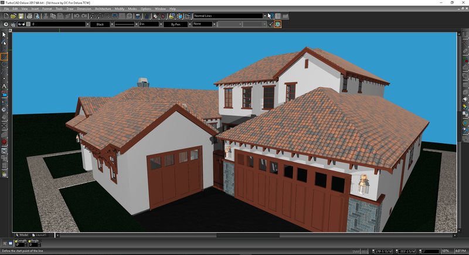Activate the Line drawing tool

(x=4, y=57)
